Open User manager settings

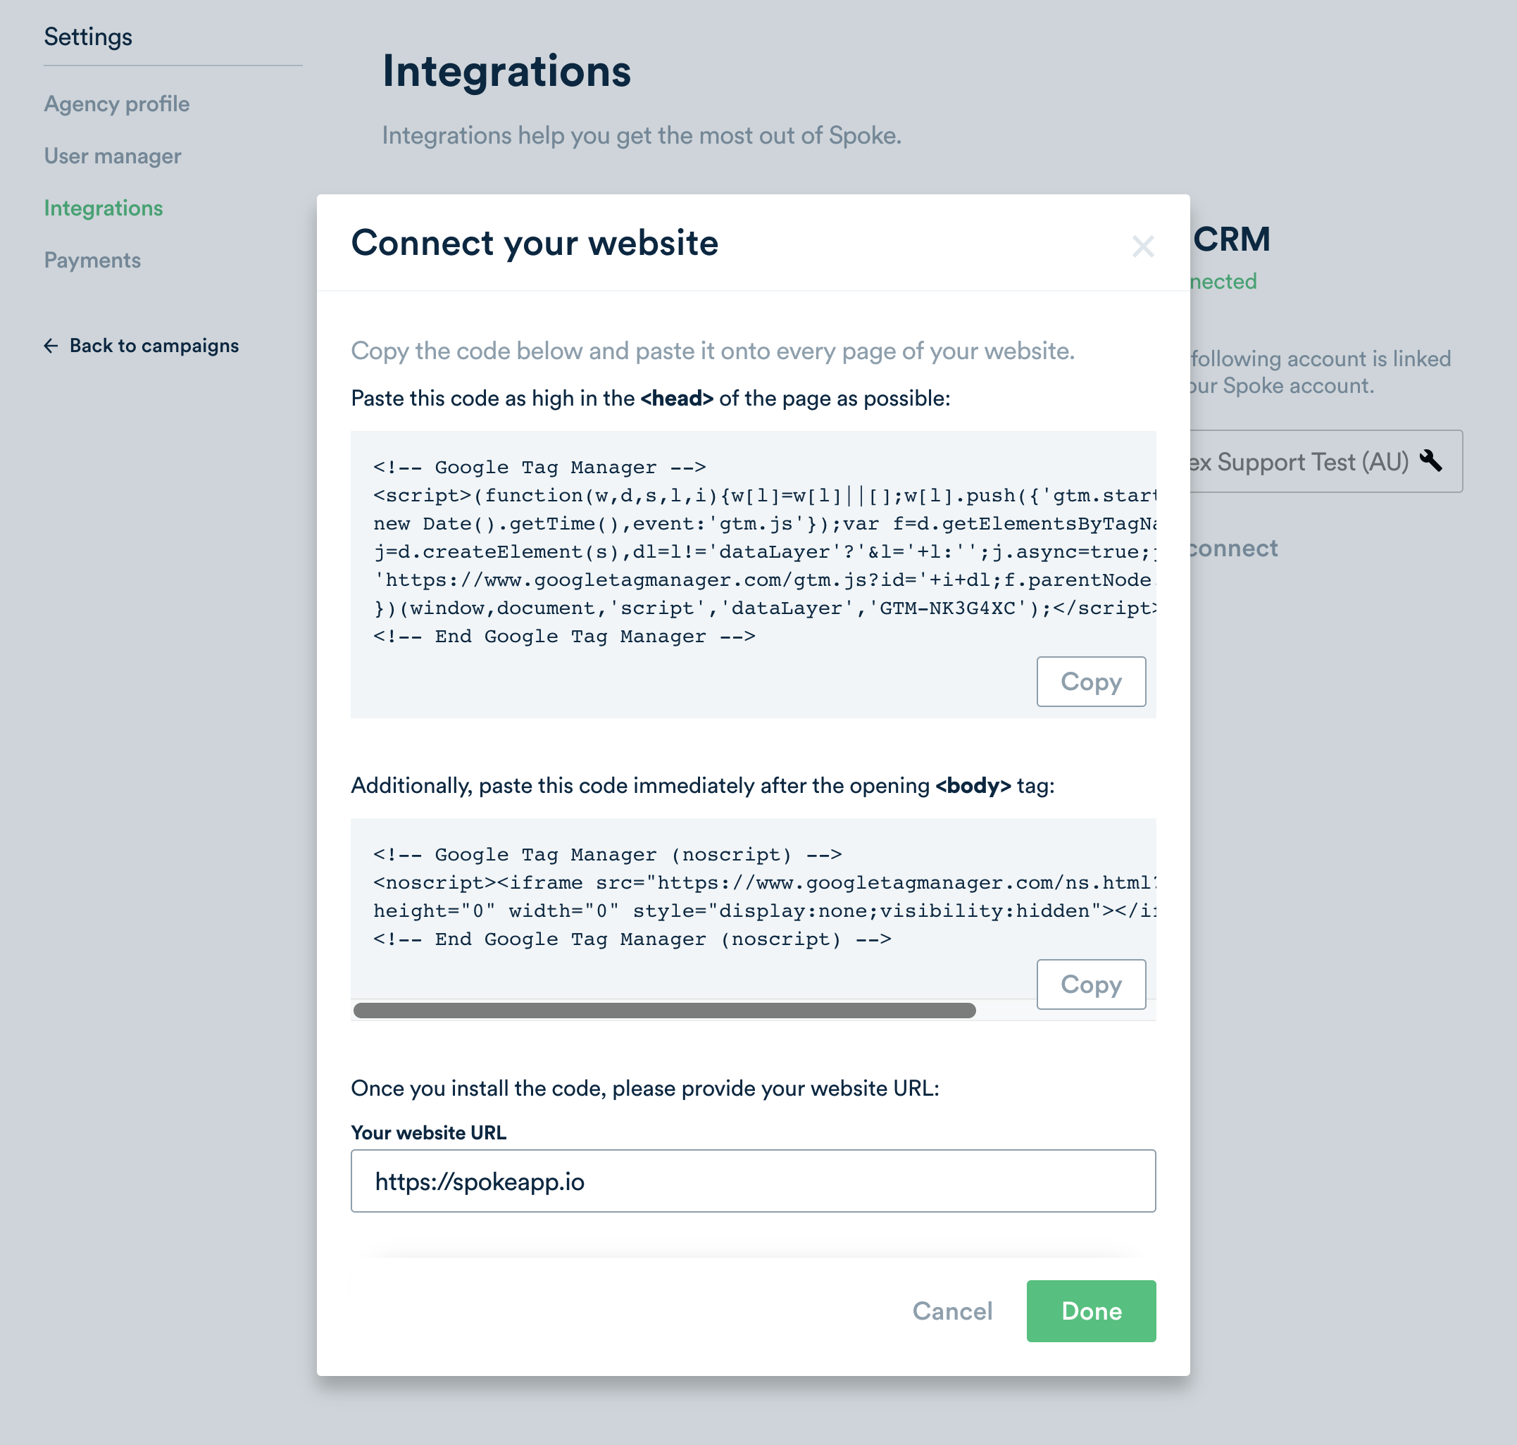113,156
